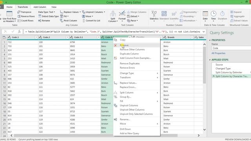Expand the formula bar chevron
251x141 pixels.
point(204,32)
